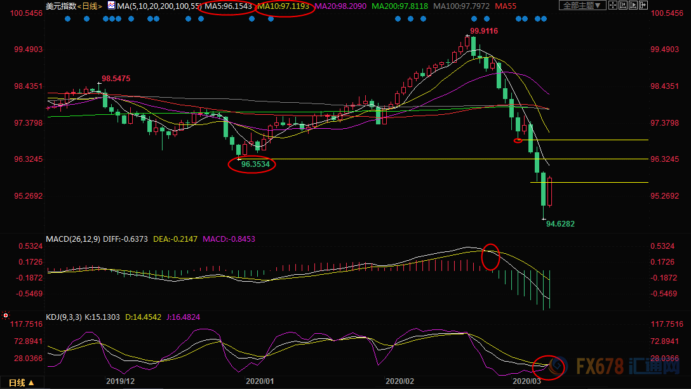Toggle the MA200:97.8118 green legend
691x389 pixels.
(x=400, y=6)
